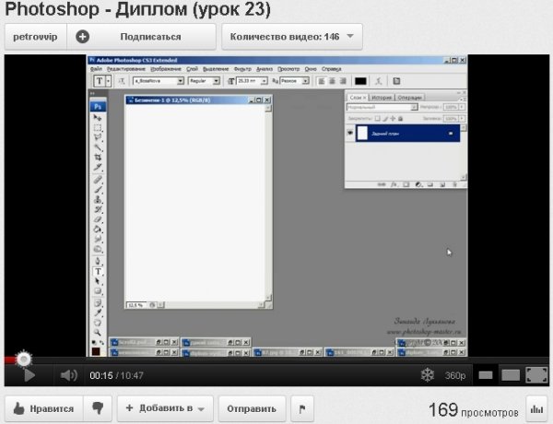Select the Rounded Rectangle shape tool
This screenshot has height=424, width=553.
coord(98,291)
